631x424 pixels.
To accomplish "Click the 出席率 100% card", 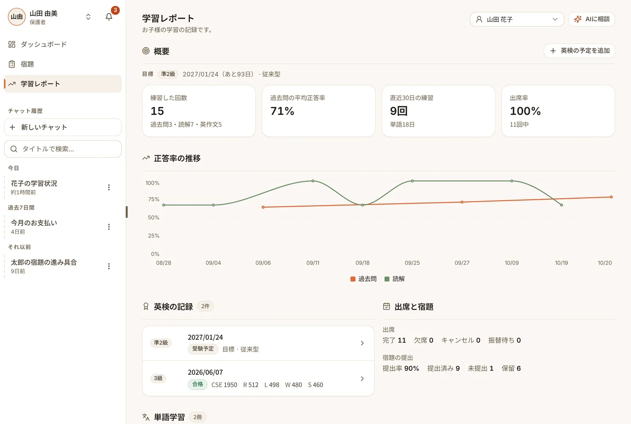I will 558,111.
